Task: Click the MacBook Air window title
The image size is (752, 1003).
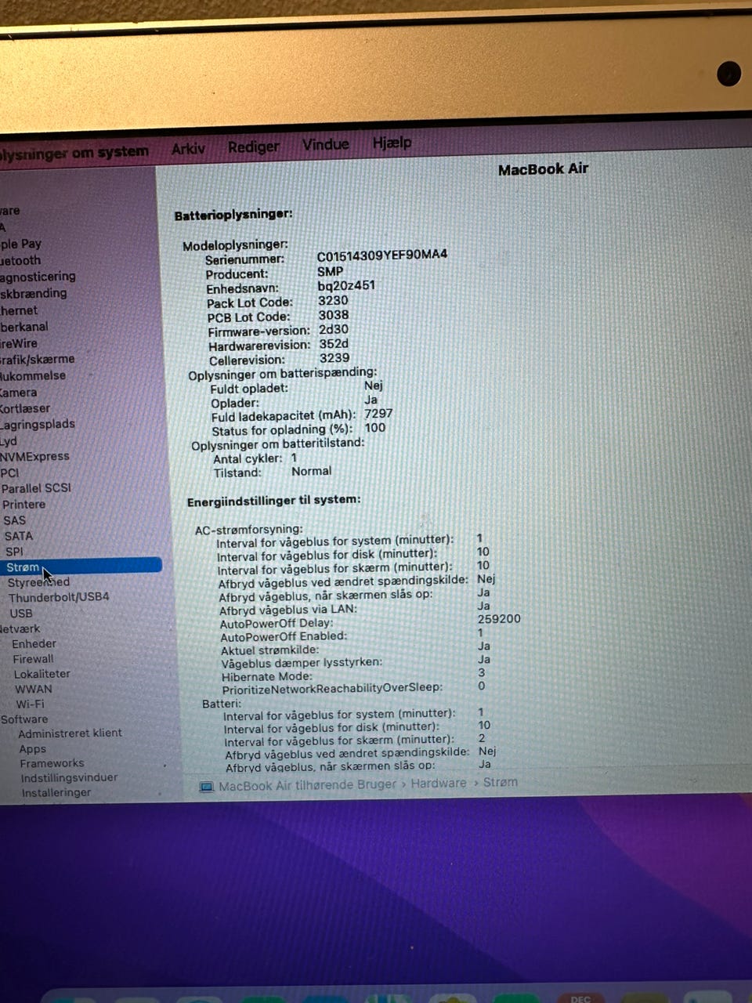Action: tap(543, 168)
